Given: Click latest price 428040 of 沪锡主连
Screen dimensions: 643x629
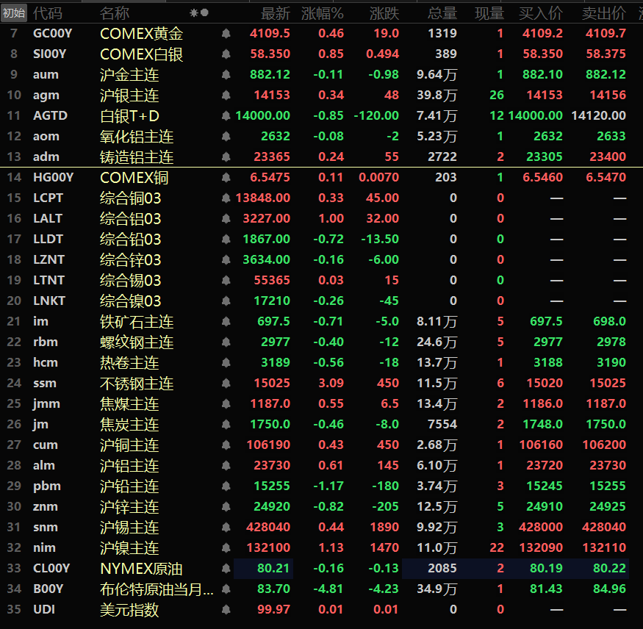Looking at the screenshot, I should pyautogui.click(x=267, y=527).
